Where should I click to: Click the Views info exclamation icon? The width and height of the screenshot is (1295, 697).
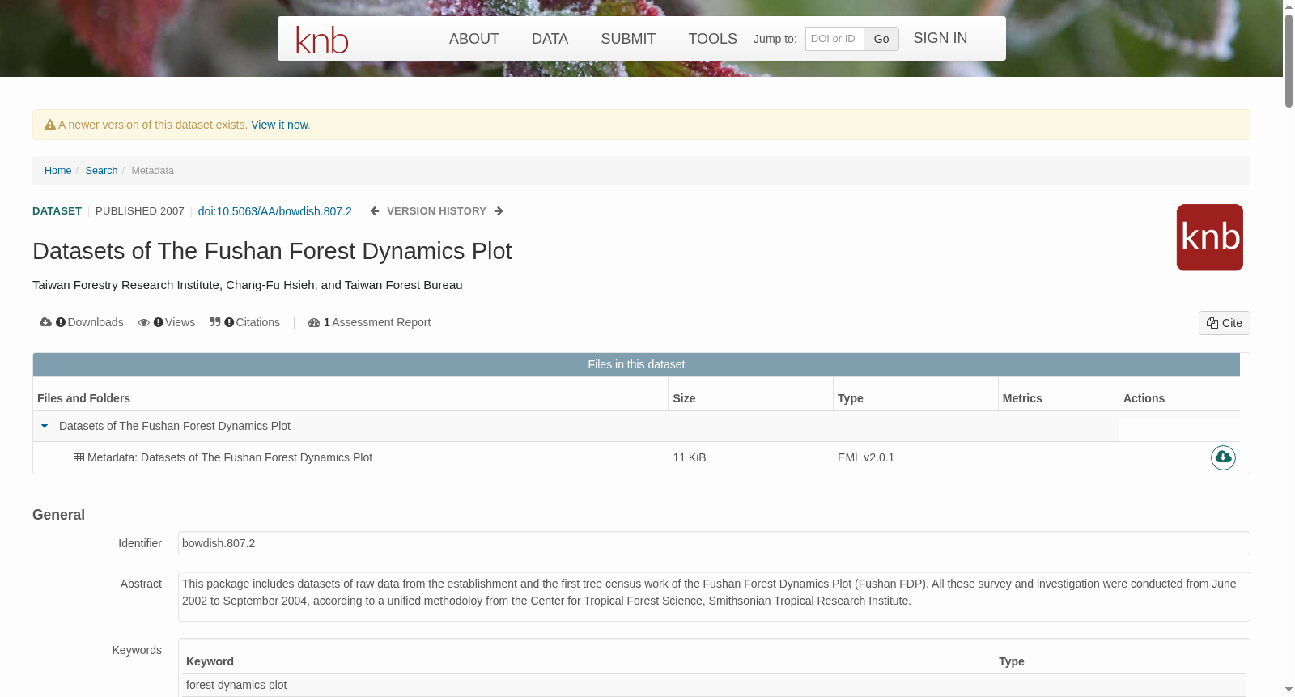pos(159,322)
